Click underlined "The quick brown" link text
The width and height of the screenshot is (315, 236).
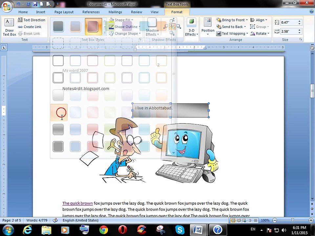77,203
